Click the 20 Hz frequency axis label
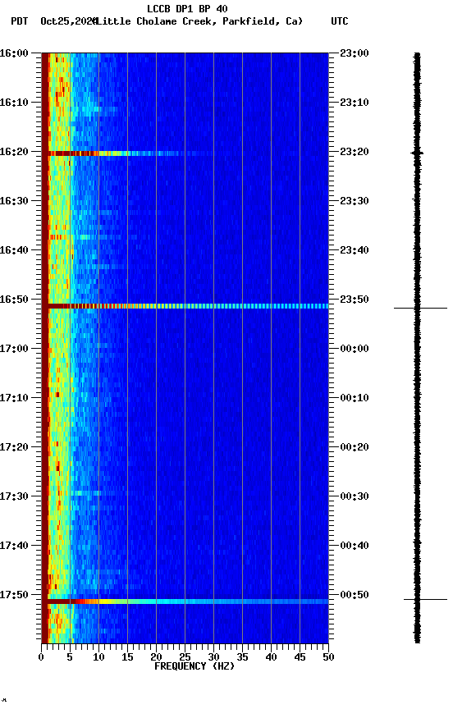The image size is (453, 709). click(x=156, y=657)
